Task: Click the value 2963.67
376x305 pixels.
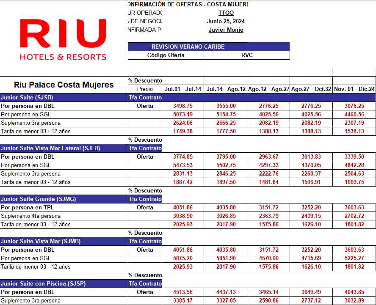Action: 269,157
